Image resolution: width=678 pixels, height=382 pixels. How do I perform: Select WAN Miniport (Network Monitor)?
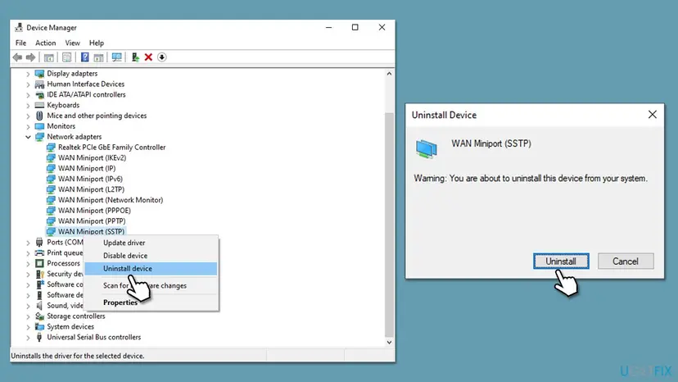[x=111, y=200]
